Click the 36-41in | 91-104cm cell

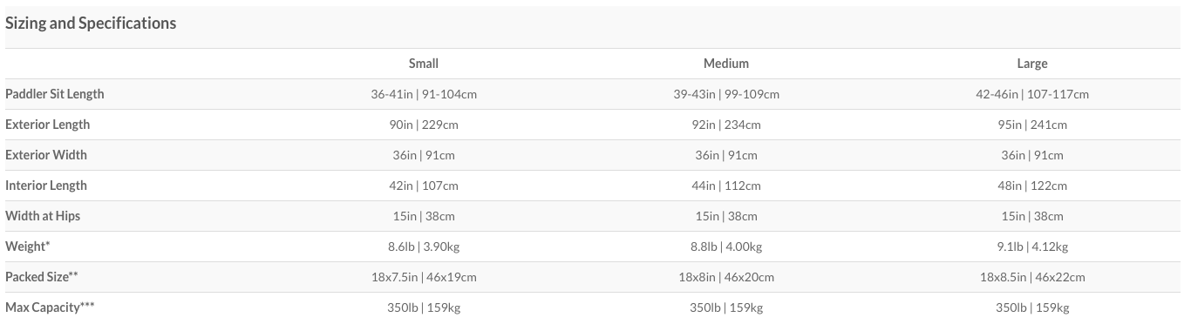click(x=424, y=94)
